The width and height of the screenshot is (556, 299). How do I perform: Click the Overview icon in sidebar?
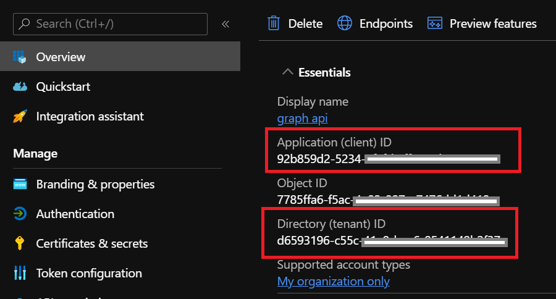pyautogui.click(x=20, y=57)
